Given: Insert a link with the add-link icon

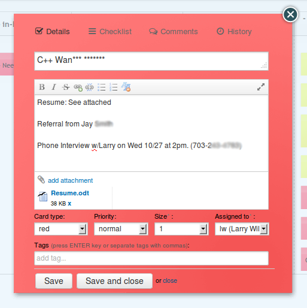Looking at the screenshot, I should pos(78,87).
